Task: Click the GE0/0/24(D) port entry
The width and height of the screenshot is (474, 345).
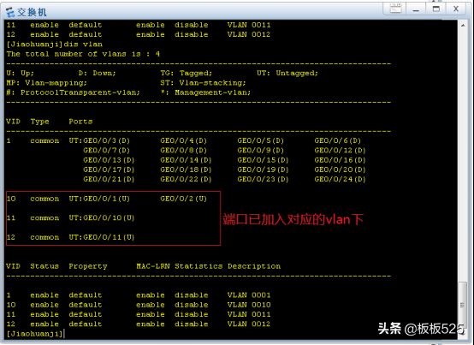Action: [x=340, y=179]
